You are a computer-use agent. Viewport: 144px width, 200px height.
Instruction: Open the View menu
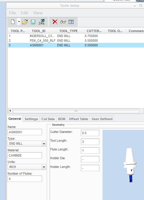(38, 13)
